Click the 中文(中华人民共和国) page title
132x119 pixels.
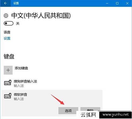pyautogui.click(x=41, y=16)
